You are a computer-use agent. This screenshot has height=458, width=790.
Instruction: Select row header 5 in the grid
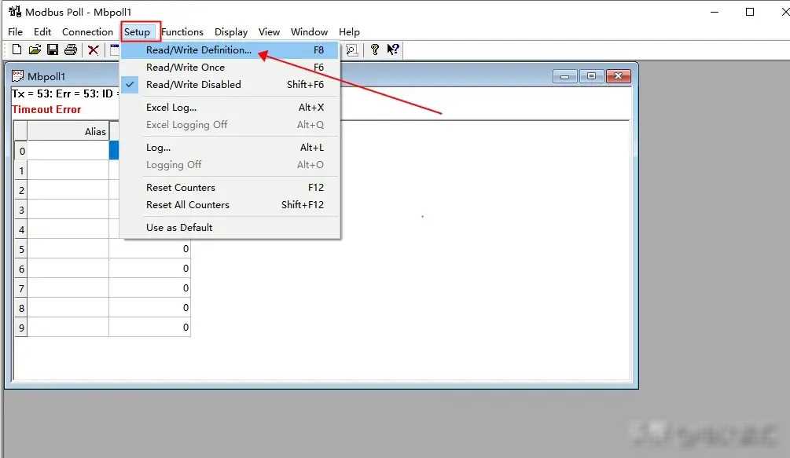20,249
